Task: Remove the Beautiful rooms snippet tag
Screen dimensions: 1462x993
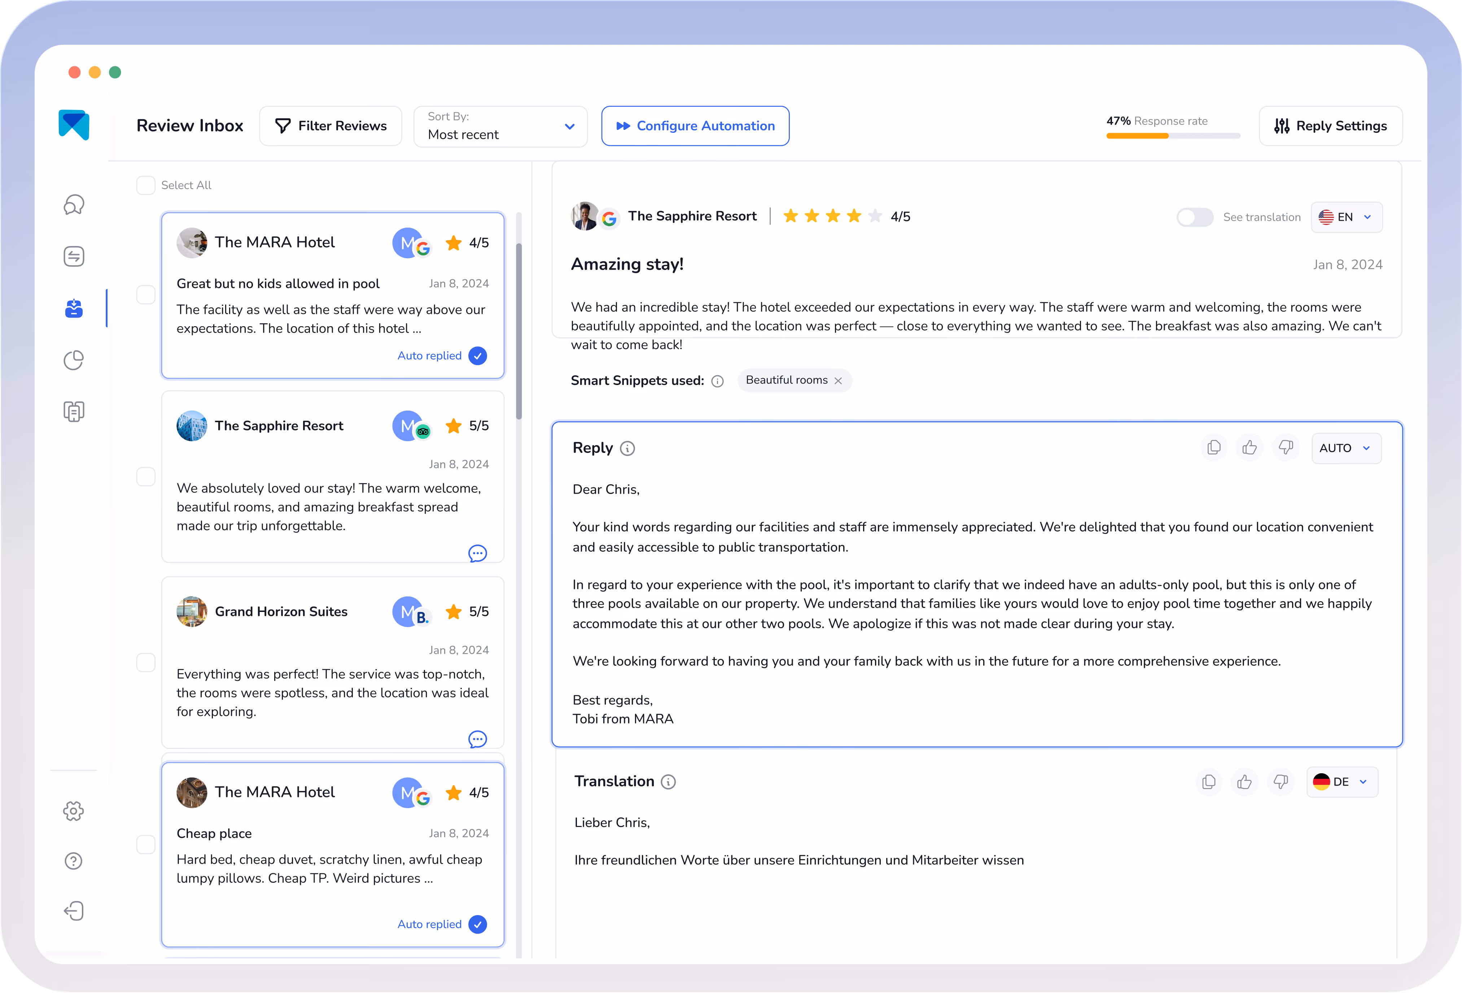Action: [x=839, y=381]
